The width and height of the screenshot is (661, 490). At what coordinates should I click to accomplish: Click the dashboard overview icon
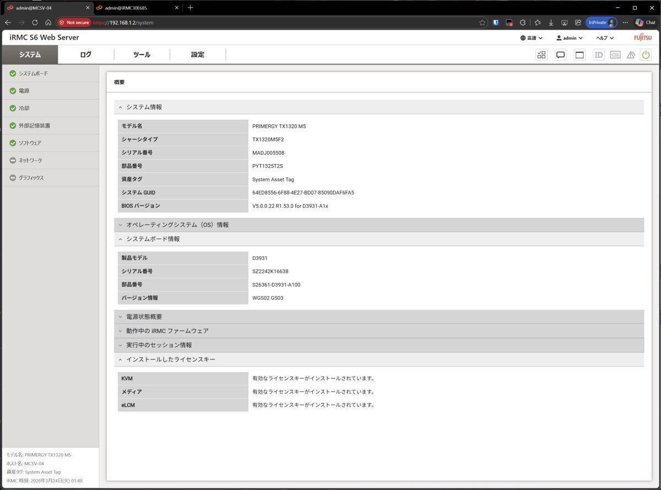tap(541, 55)
